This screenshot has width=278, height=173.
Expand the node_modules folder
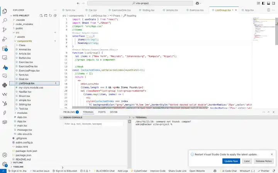(x=24, y=24)
